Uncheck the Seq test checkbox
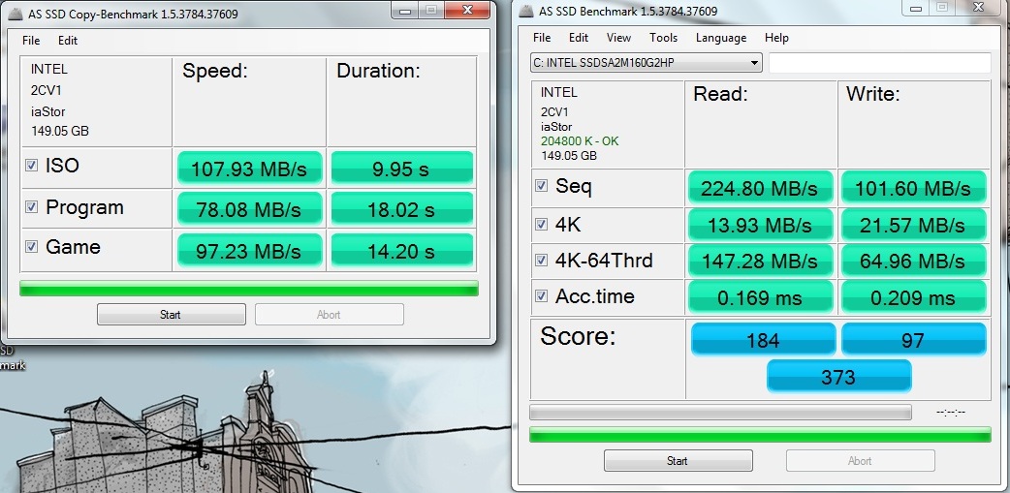The height and width of the screenshot is (493, 1010). tap(542, 186)
